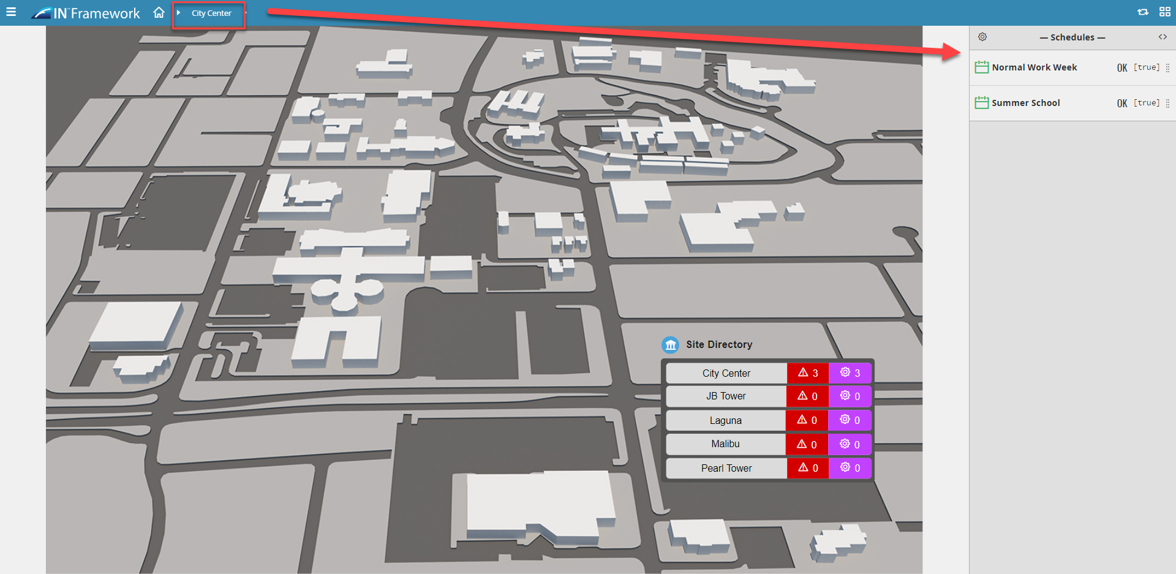Click the refresh cycle icon in header

click(1143, 12)
